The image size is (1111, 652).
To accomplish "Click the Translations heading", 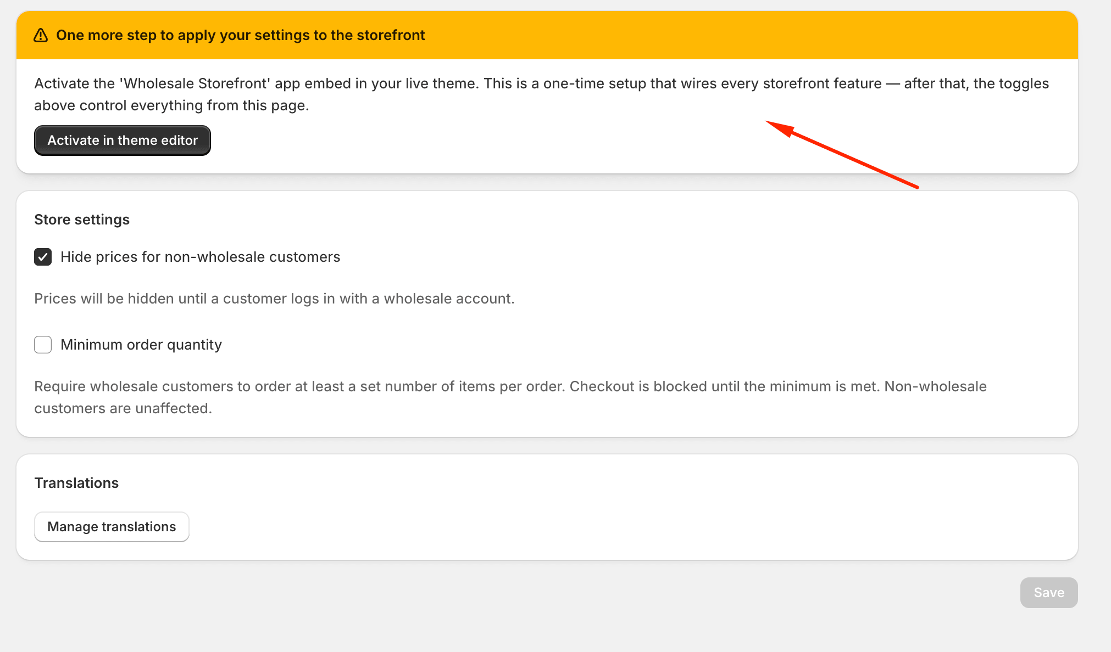I will click(x=76, y=483).
